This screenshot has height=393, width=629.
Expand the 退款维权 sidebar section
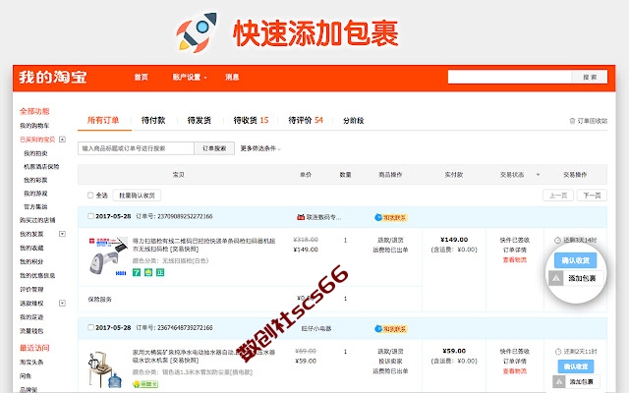[x=62, y=303]
